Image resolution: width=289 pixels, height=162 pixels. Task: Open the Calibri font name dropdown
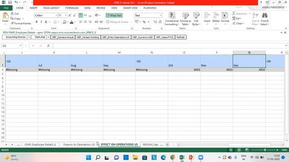pos(56,15)
